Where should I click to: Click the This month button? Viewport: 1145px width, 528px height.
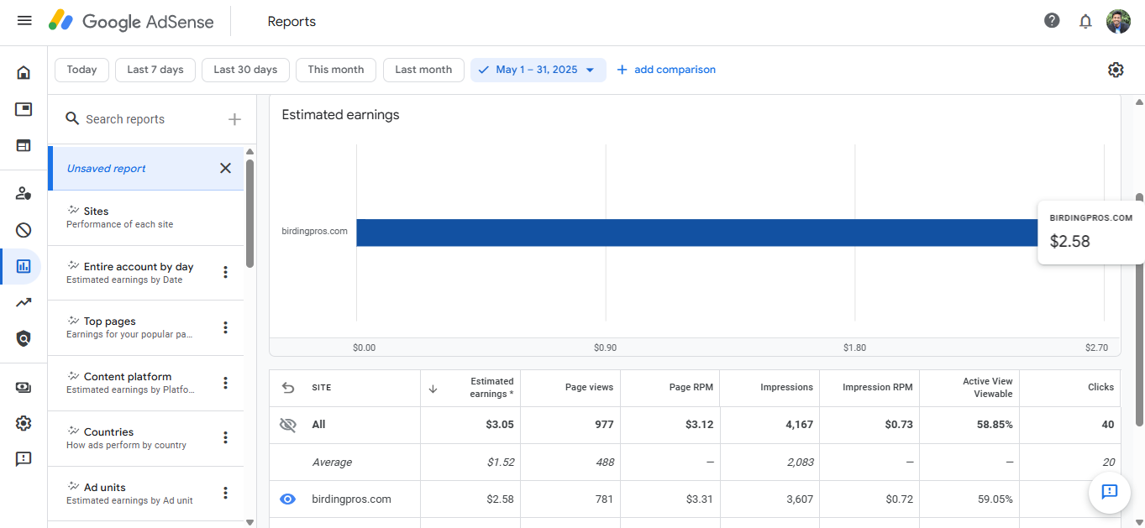(x=336, y=70)
